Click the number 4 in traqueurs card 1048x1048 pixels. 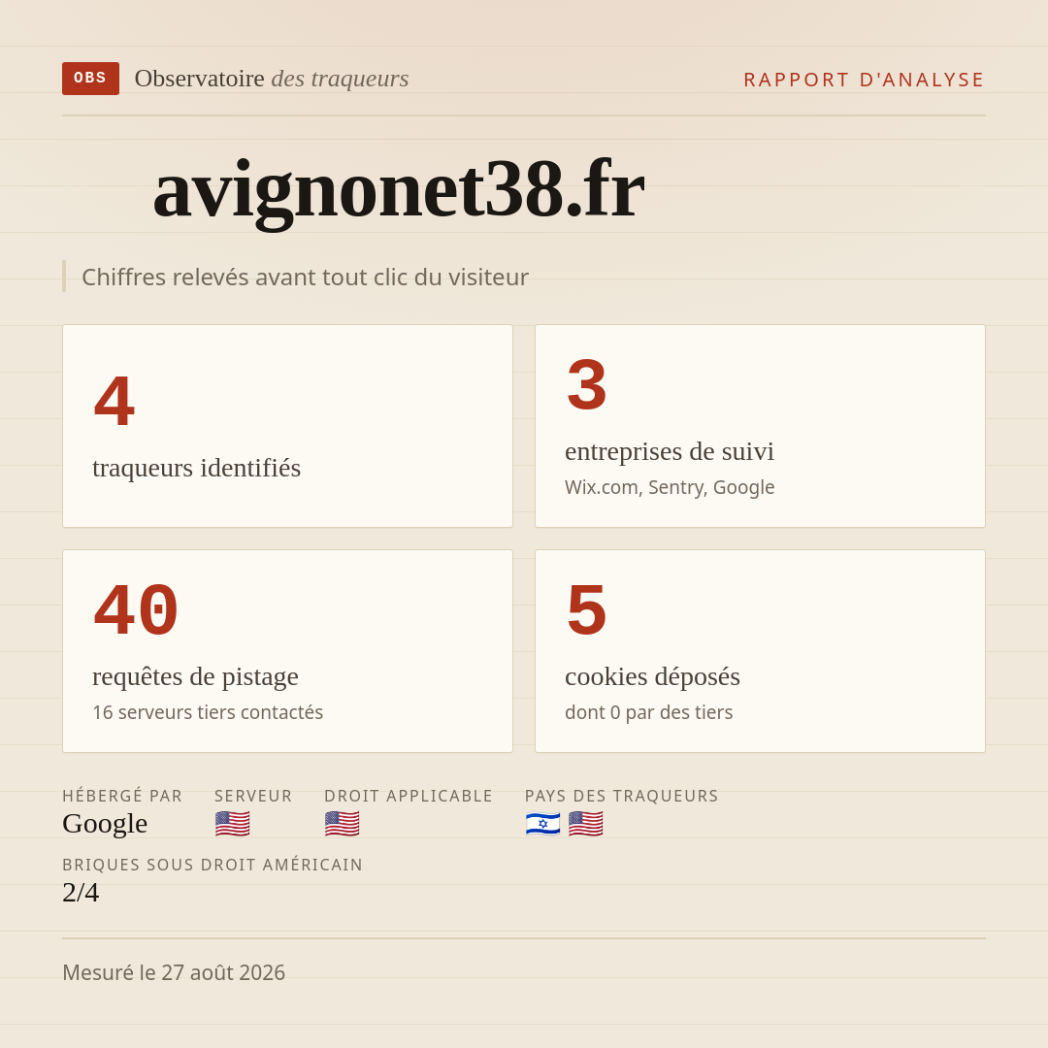coord(115,401)
